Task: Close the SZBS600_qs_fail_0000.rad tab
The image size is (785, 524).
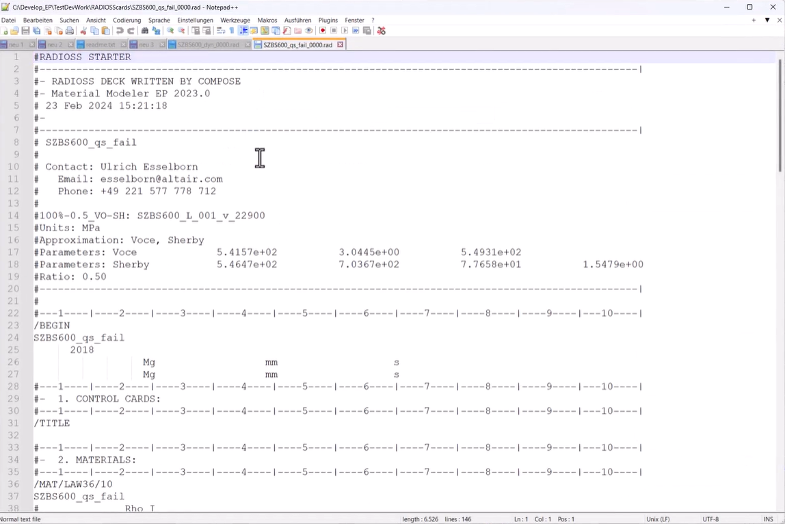Action: (340, 44)
